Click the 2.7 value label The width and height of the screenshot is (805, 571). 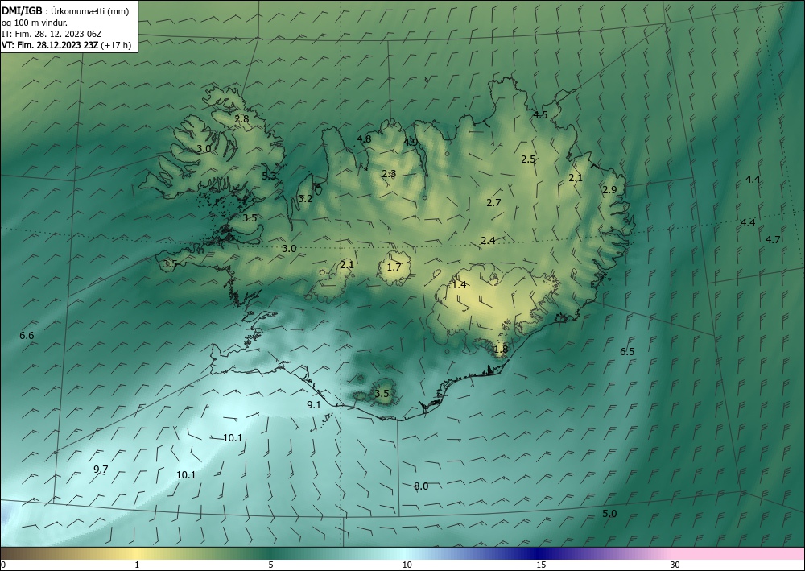click(493, 203)
